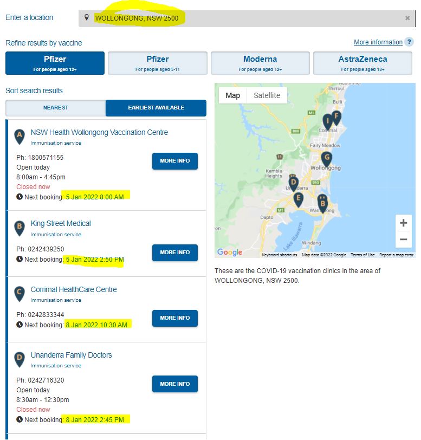This screenshot has height=440, width=421.
Task: Open King Street Medical link
Action: point(61,223)
